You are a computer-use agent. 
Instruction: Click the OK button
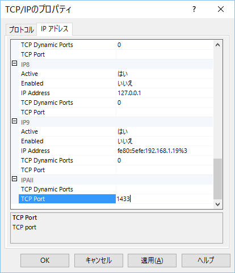[x=45, y=261]
